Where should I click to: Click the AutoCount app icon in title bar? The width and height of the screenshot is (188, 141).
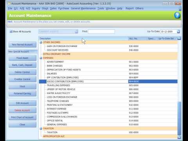(x=9, y=4)
